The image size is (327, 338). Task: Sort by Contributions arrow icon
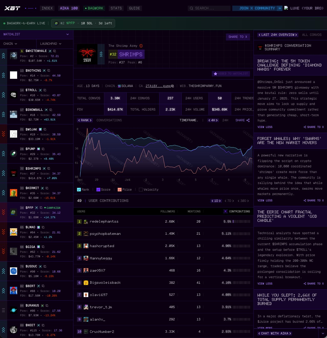click(225, 211)
